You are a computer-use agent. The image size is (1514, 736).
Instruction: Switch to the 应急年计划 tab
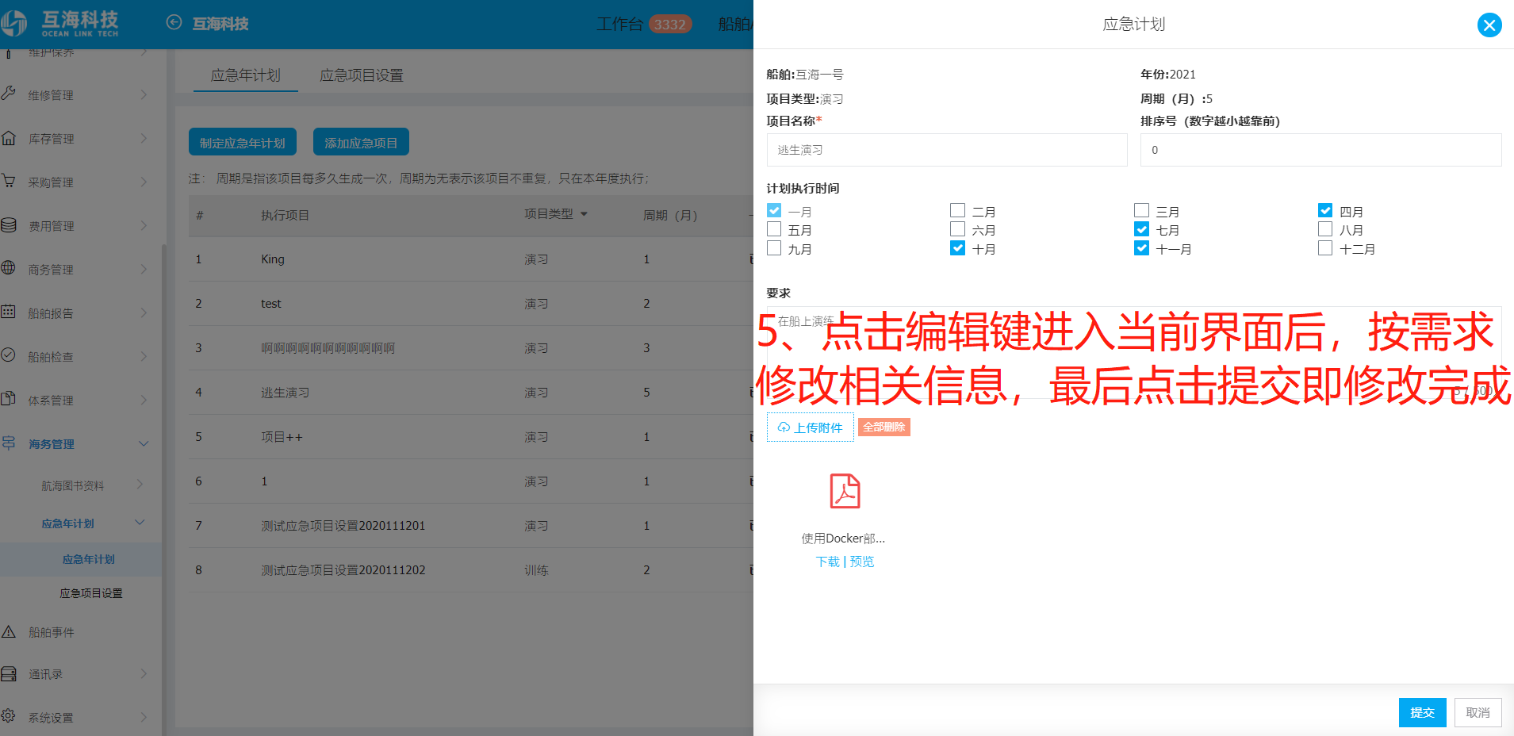[246, 75]
